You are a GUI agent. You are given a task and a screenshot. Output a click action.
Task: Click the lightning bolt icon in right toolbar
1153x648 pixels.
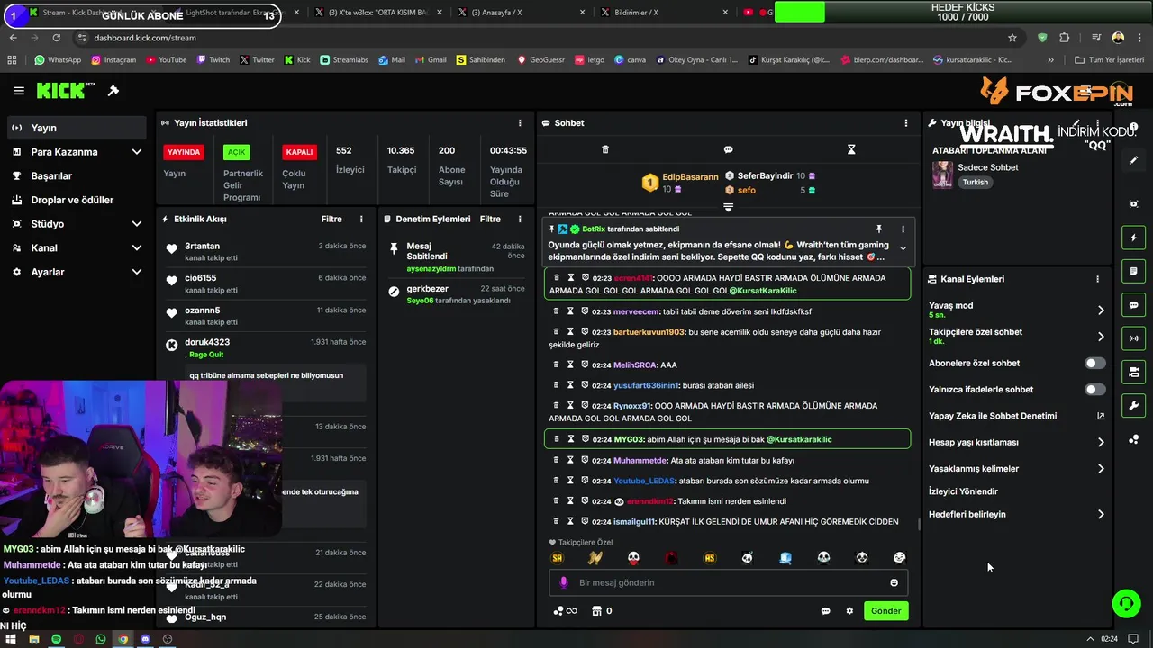pyautogui.click(x=1133, y=238)
